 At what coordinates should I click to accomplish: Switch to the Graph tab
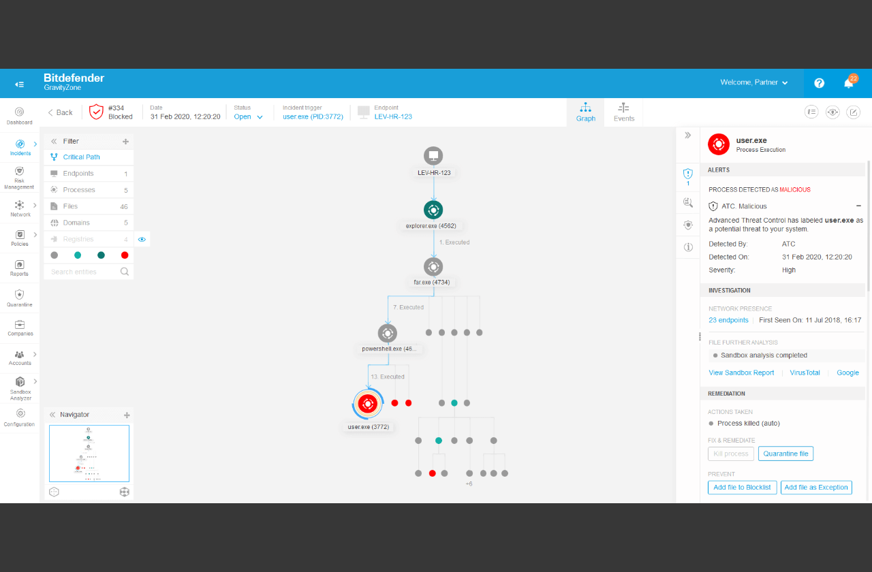pos(585,112)
